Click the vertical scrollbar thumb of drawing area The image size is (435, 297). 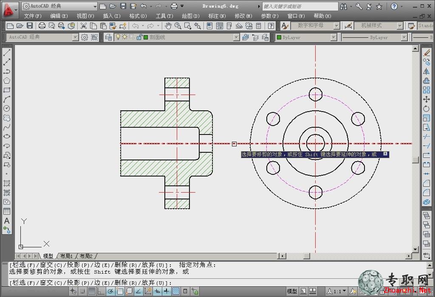(x=415, y=160)
